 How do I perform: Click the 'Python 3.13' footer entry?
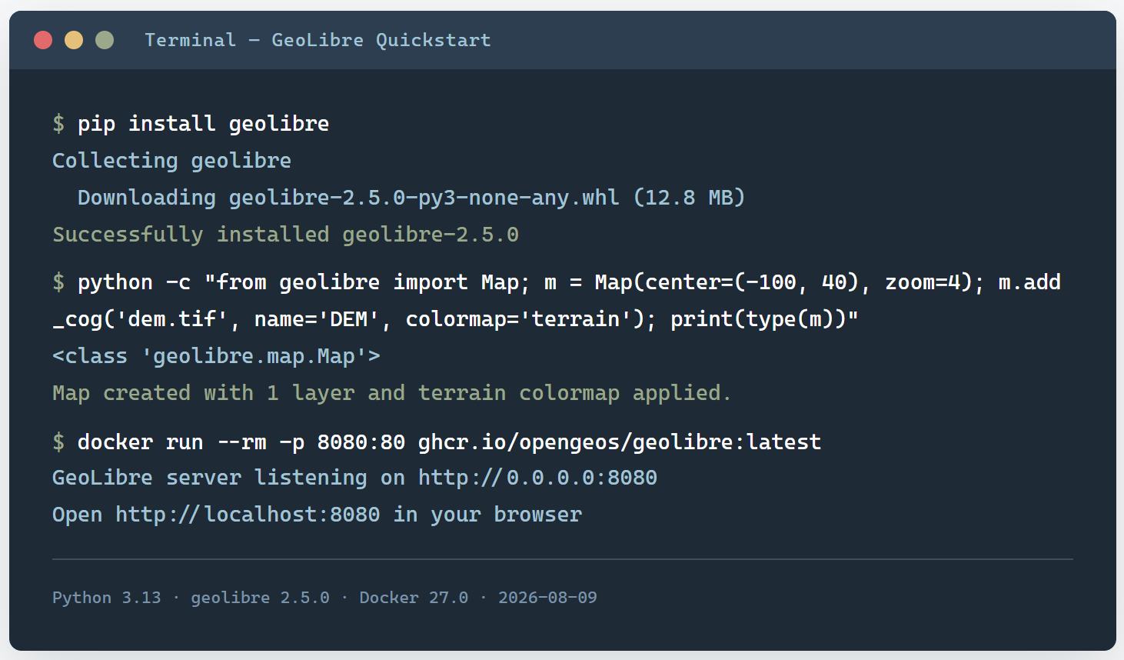point(107,598)
